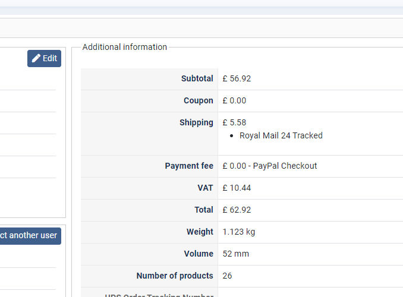
Task: Select the Payment fee label
Action: point(189,166)
